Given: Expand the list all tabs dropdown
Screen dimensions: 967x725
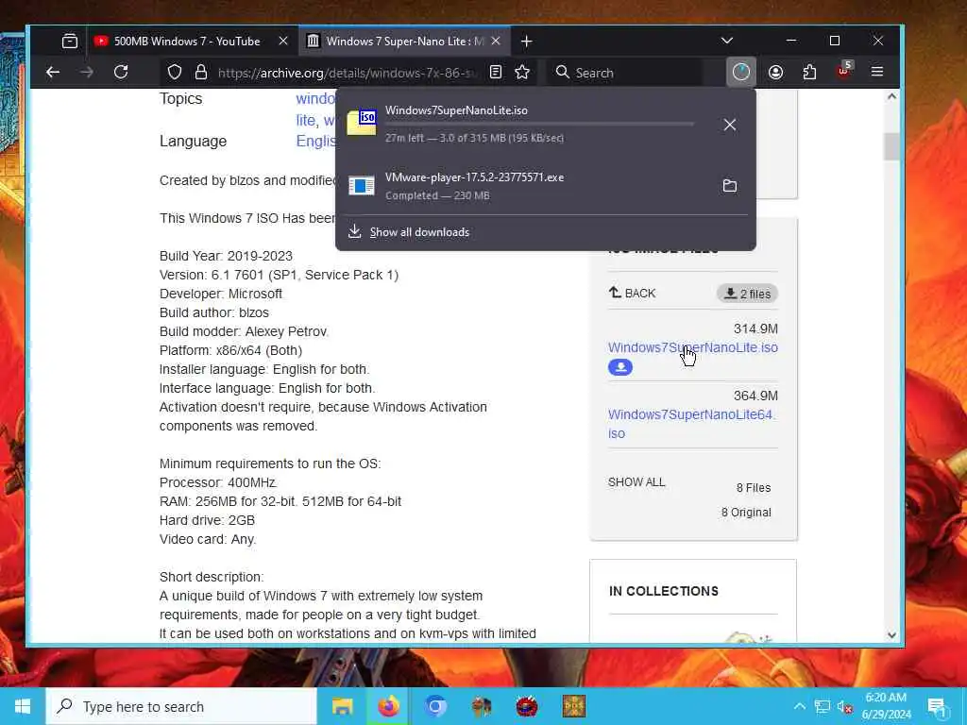Looking at the screenshot, I should click(727, 41).
